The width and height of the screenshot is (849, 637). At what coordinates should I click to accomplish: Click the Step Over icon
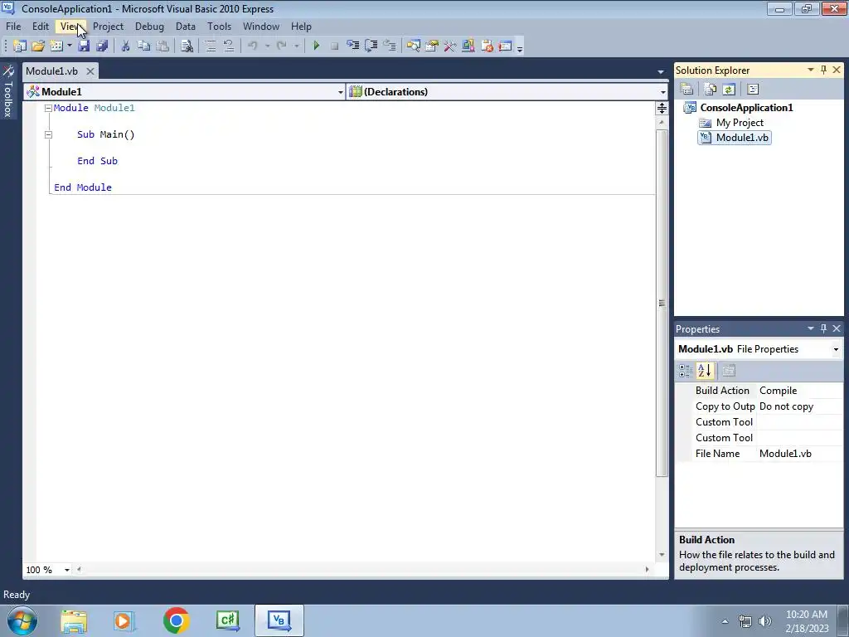[371, 46]
